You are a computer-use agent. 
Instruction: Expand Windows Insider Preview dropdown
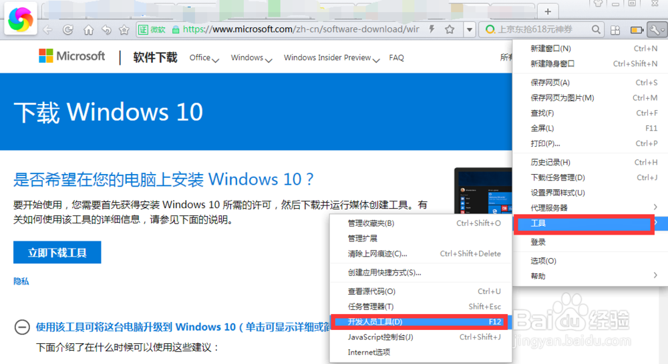tap(331, 58)
